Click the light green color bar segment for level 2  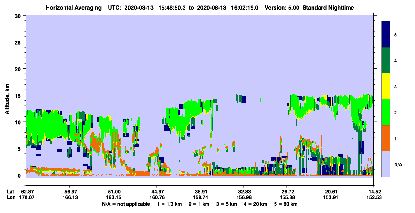click(386, 112)
